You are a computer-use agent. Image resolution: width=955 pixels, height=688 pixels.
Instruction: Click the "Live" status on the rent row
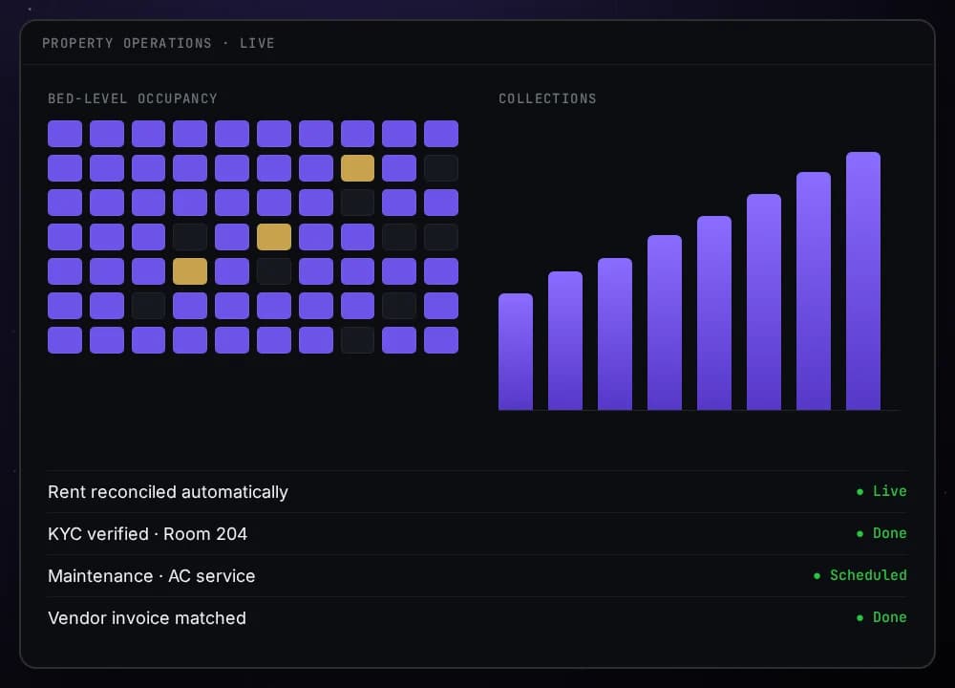[881, 491]
